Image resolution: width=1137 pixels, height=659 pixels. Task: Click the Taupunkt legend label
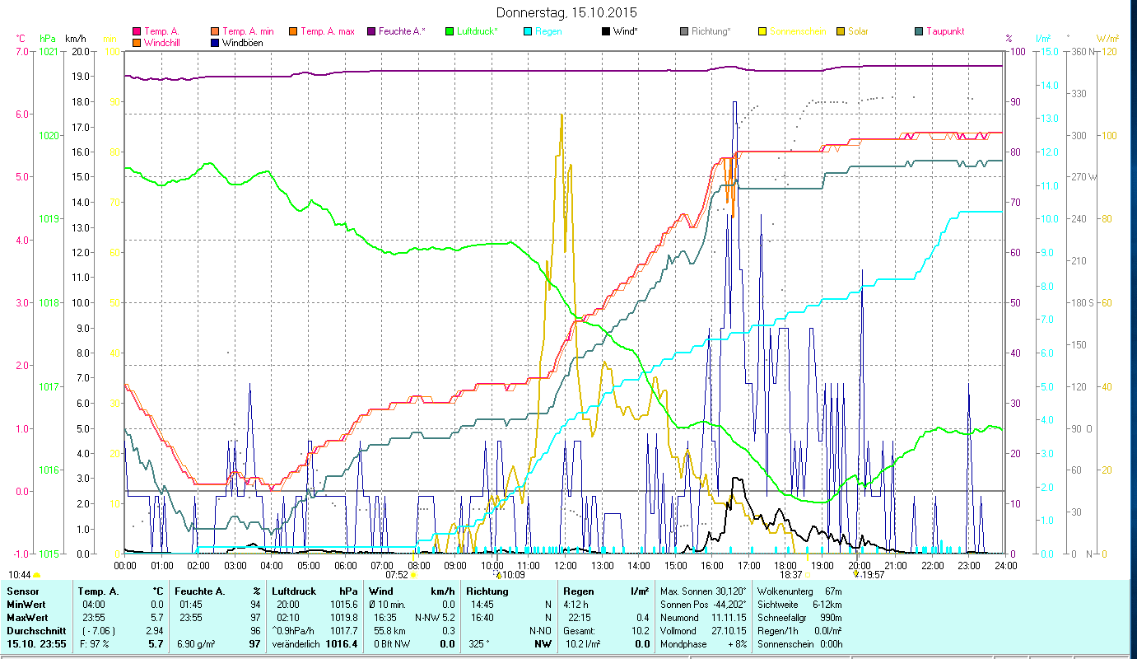pos(945,31)
